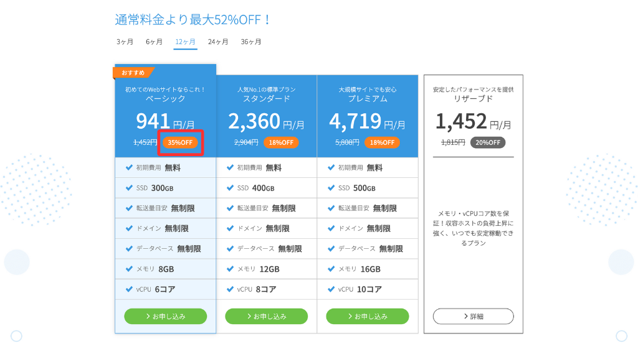638x349 pixels.
Task: Apply for the プレミアム plan with お申し込み
Action: [x=368, y=316]
